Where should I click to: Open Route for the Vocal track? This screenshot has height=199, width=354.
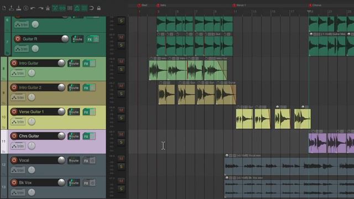click(x=74, y=160)
